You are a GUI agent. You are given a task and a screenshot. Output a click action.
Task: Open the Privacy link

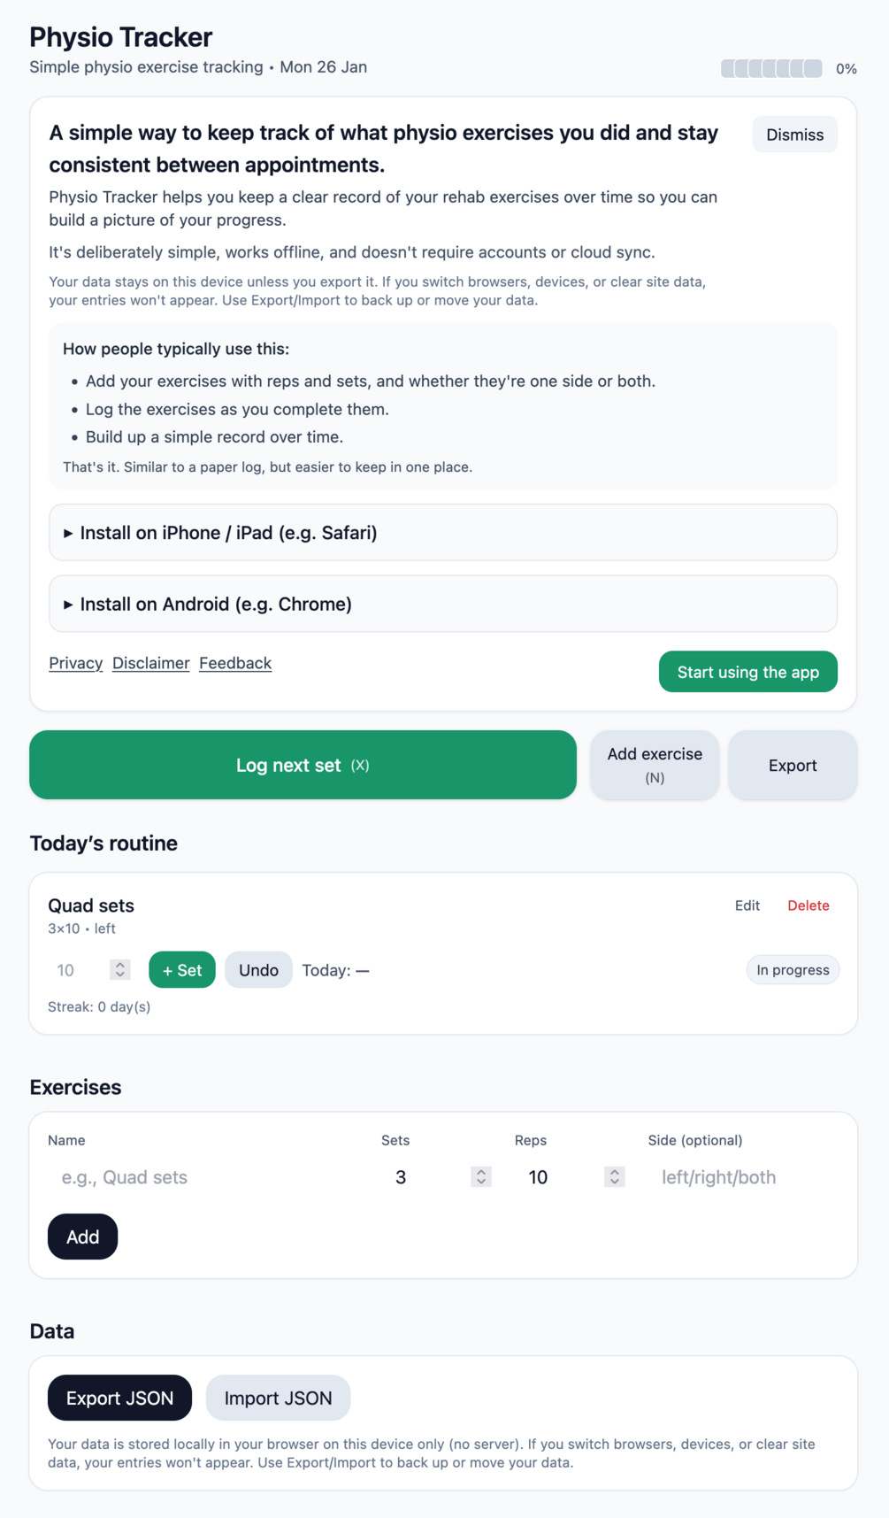coord(76,663)
